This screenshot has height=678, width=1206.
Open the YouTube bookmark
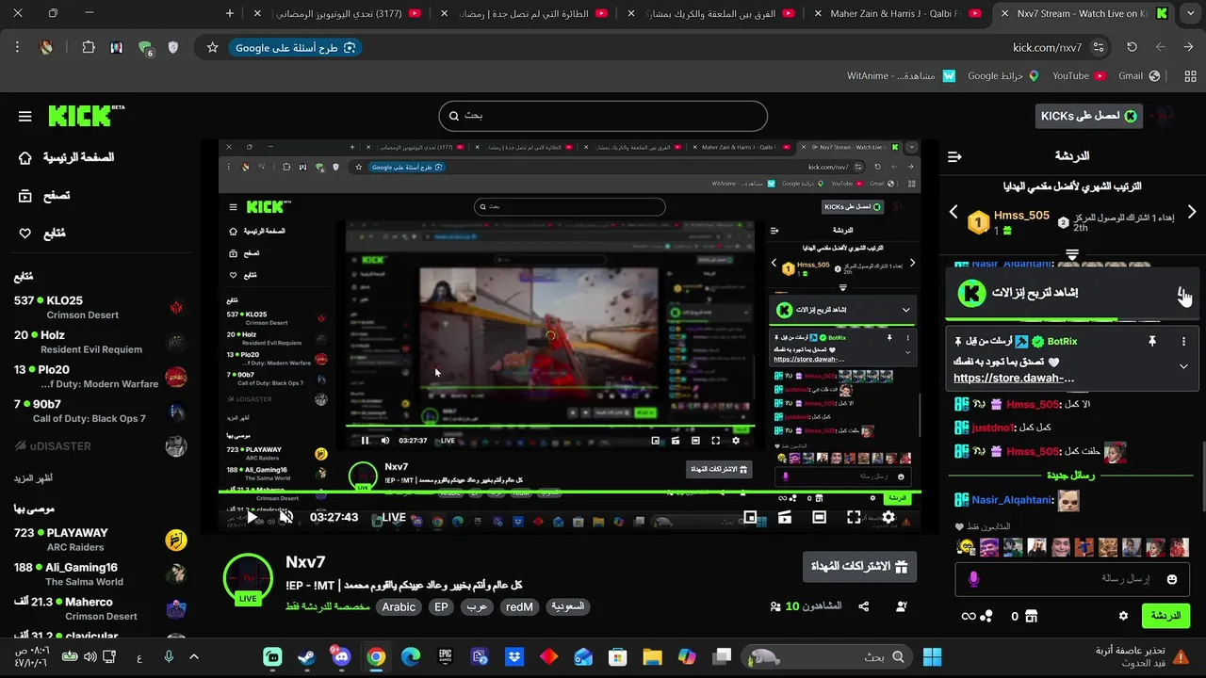(x=1077, y=75)
